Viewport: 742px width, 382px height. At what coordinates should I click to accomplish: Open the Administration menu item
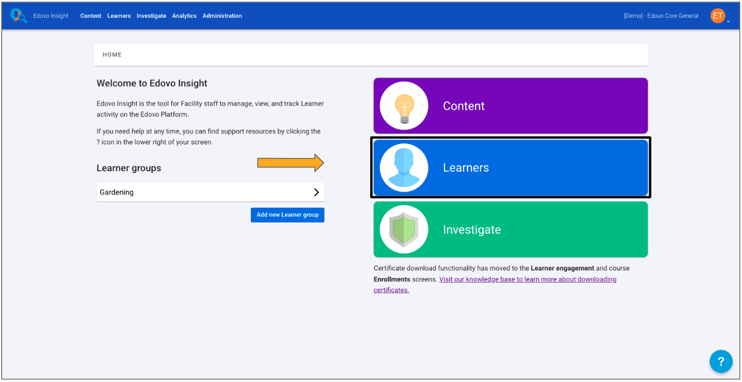tap(222, 16)
